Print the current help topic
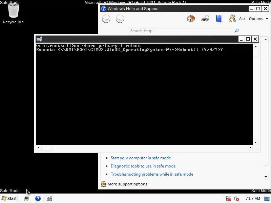This screenshot has height=203, width=271. click(x=205, y=19)
